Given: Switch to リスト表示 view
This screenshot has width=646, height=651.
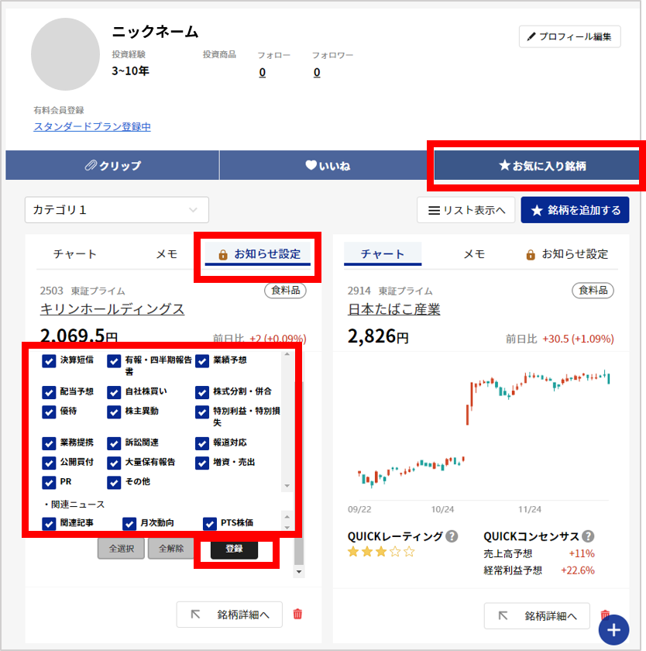Looking at the screenshot, I should coord(466,210).
